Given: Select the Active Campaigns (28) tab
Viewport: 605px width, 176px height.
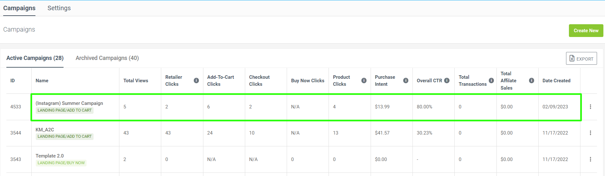Looking at the screenshot, I should point(35,58).
